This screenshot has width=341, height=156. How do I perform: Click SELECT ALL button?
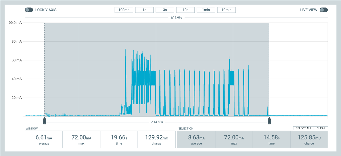coord(303,128)
